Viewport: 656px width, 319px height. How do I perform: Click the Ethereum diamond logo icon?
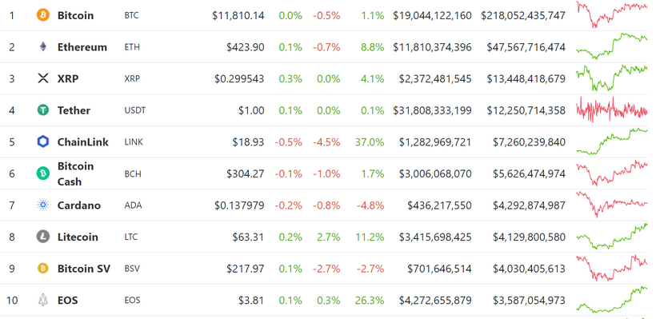[x=43, y=47]
